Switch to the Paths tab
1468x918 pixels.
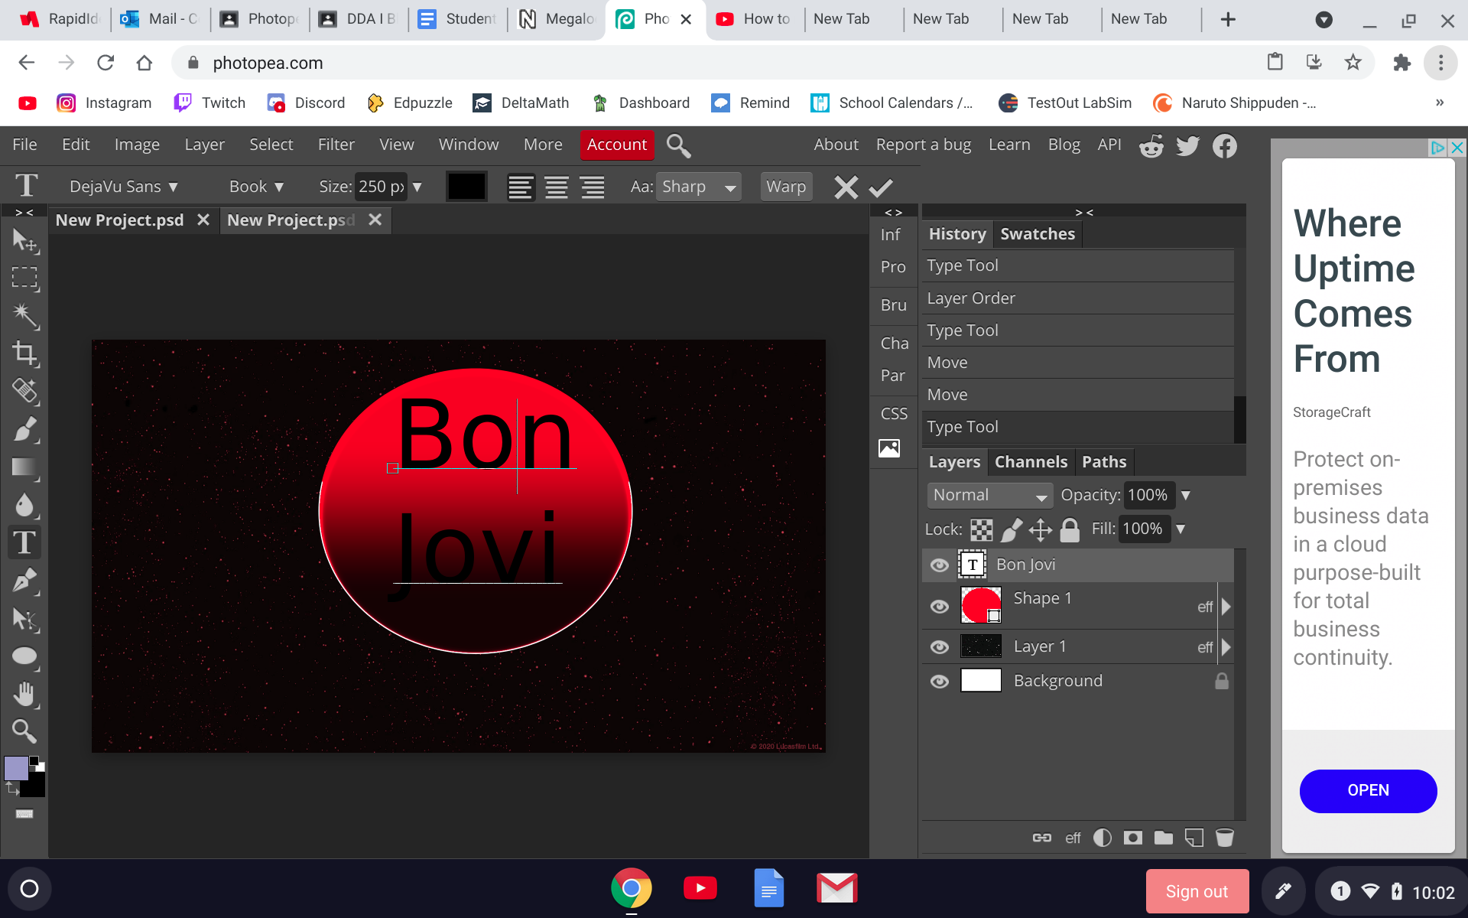coord(1104,462)
